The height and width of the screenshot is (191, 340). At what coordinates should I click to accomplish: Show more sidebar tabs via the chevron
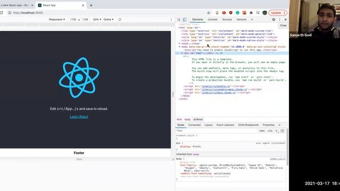(279, 125)
